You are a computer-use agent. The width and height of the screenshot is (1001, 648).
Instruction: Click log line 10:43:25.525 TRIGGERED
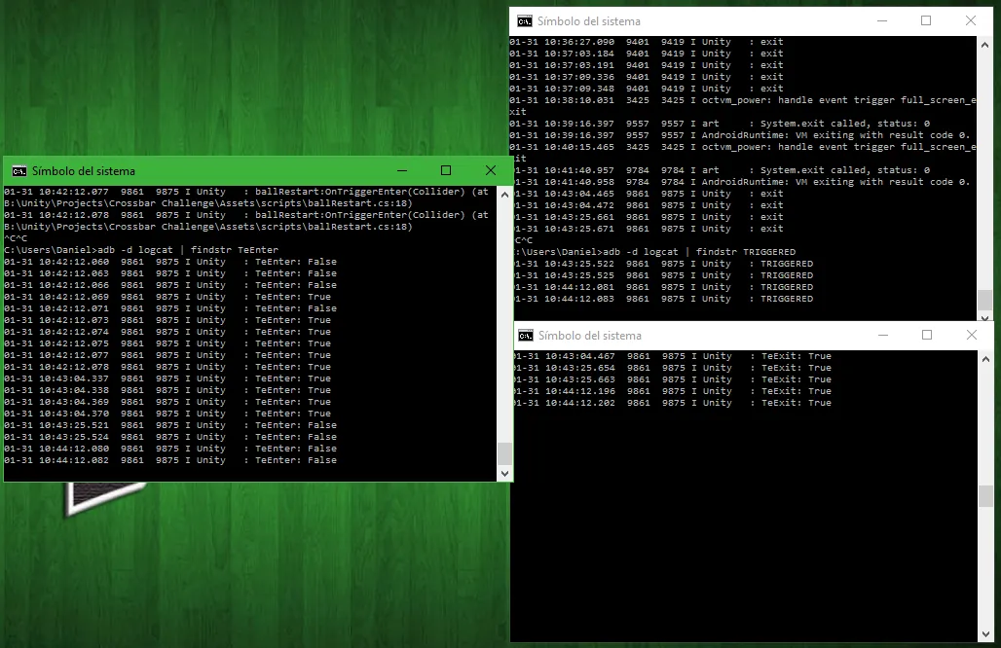[664, 275]
